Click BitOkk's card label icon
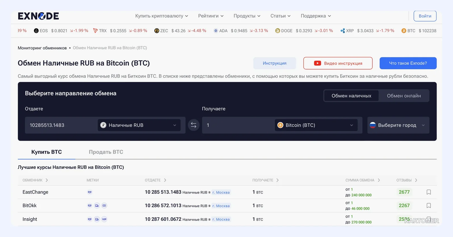 tap(104, 205)
